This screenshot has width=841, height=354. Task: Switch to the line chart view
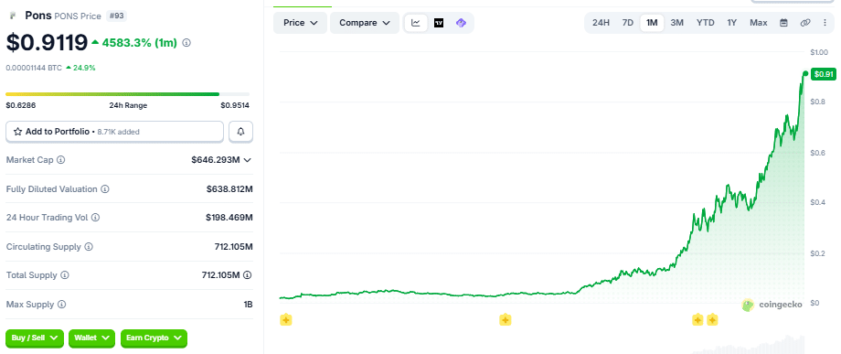(416, 23)
